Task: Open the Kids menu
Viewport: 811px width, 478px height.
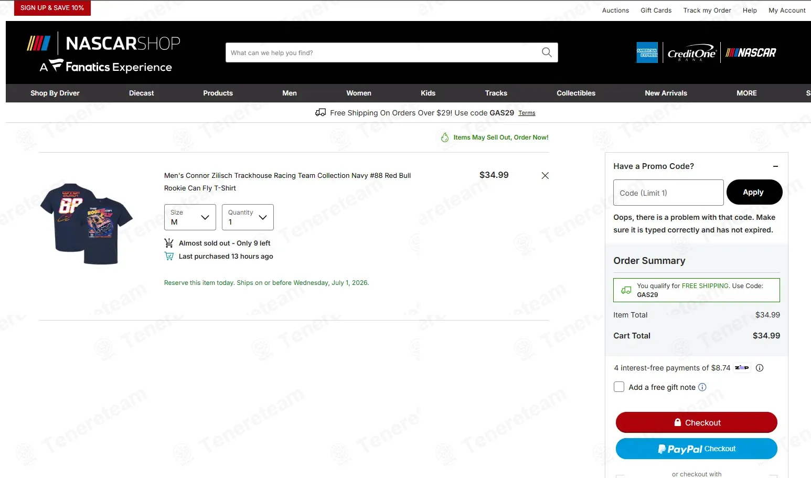Action: click(428, 93)
